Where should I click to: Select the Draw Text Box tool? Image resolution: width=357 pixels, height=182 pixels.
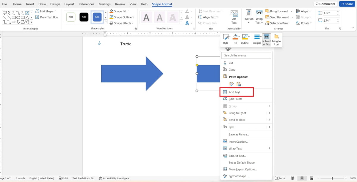coord(47,17)
